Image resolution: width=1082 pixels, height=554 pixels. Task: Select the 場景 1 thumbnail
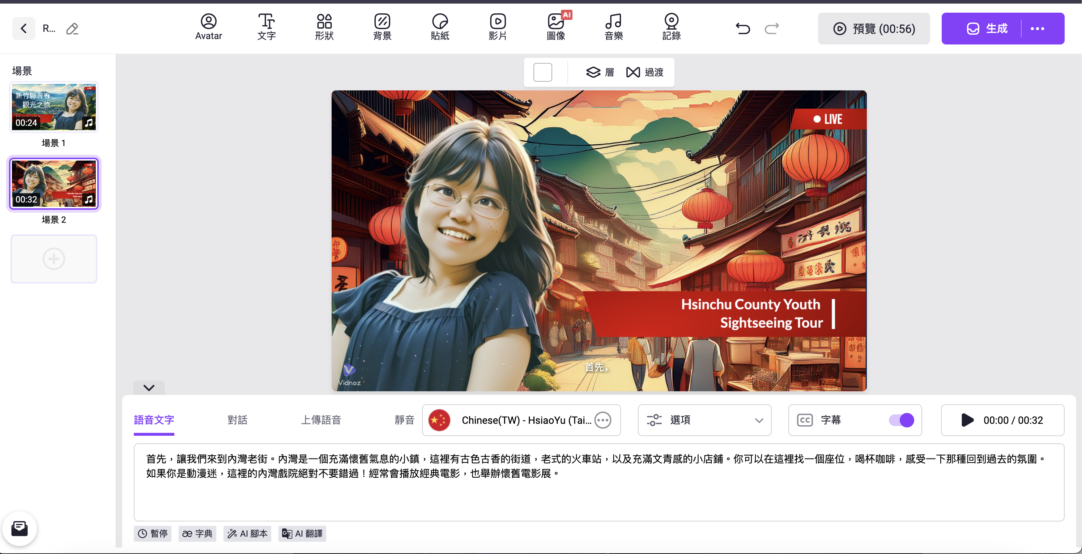click(x=54, y=107)
